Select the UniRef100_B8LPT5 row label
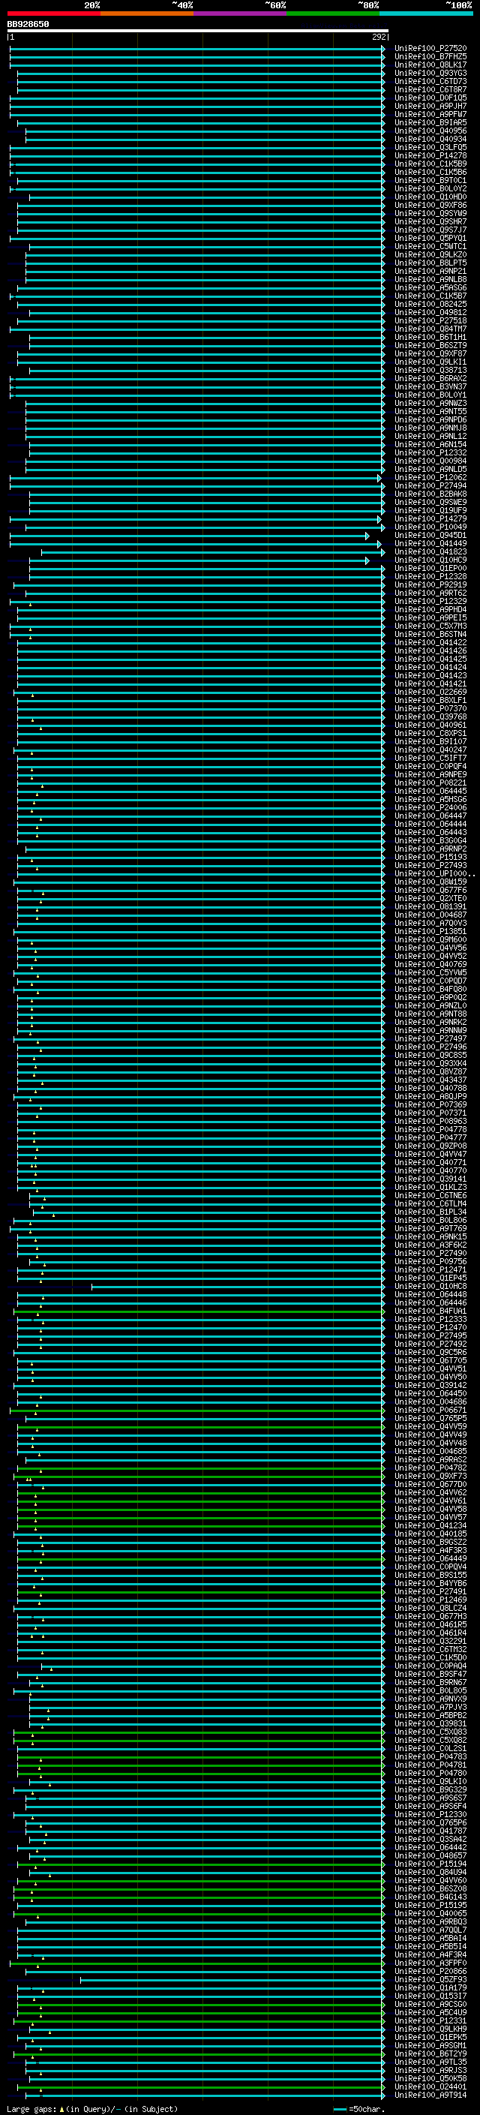 coord(430,263)
